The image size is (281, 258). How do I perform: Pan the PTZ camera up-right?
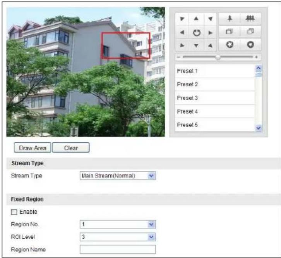211,19
